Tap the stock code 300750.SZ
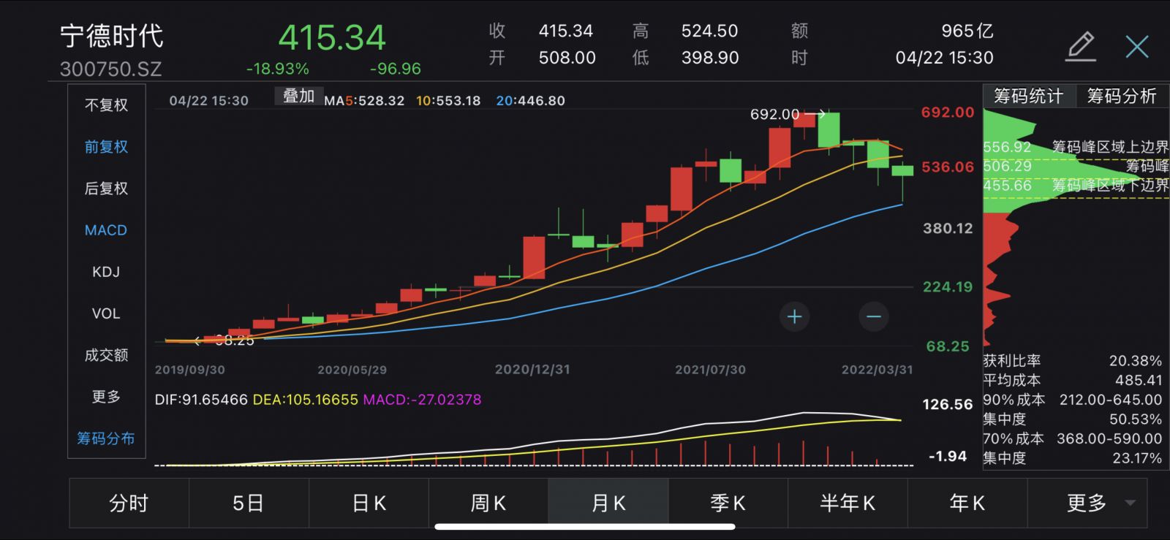 (x=110, y=69)
